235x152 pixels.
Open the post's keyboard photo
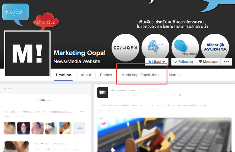click(164, 135)
